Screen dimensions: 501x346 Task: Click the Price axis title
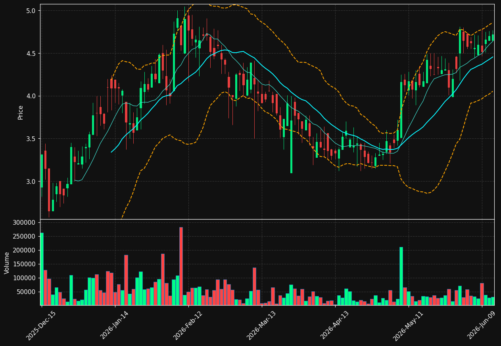point(21,112)
